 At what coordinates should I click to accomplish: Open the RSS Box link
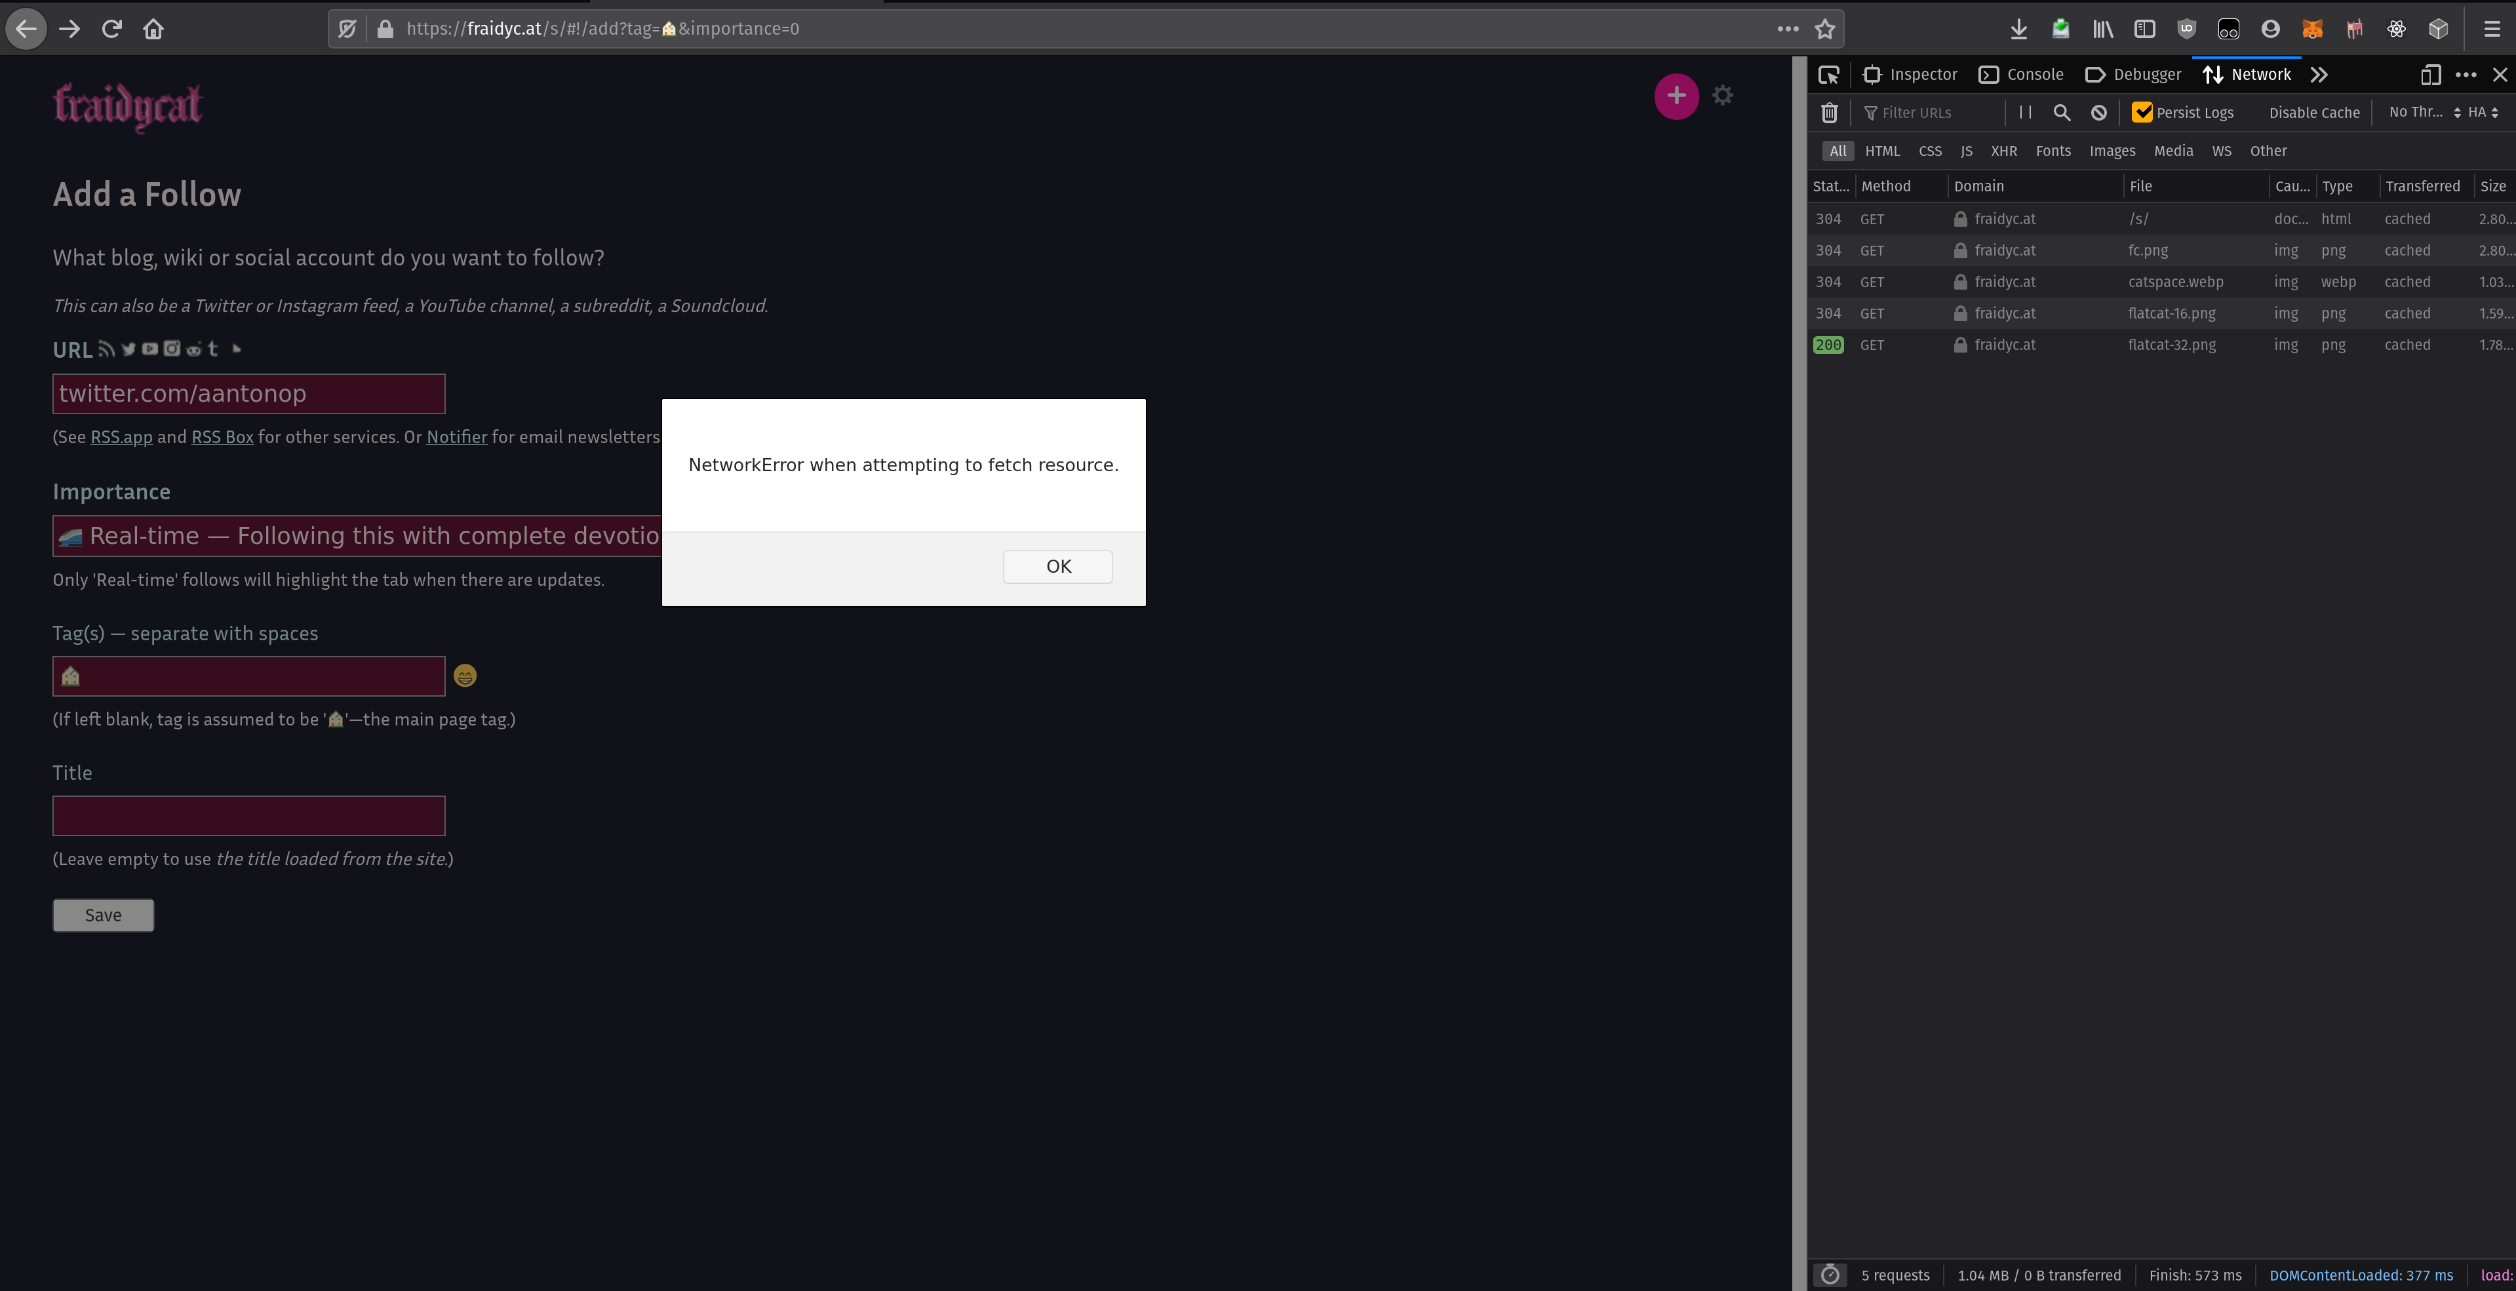[x=222, y=436]
